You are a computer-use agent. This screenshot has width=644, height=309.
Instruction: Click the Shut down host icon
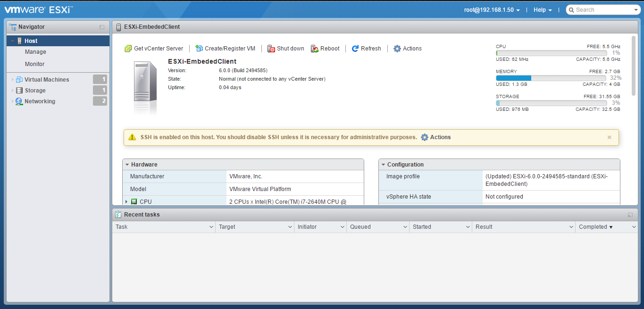pyautogui.click(x=271, y=48)
